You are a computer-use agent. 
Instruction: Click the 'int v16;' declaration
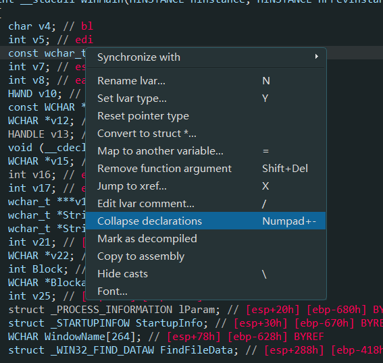32,175
